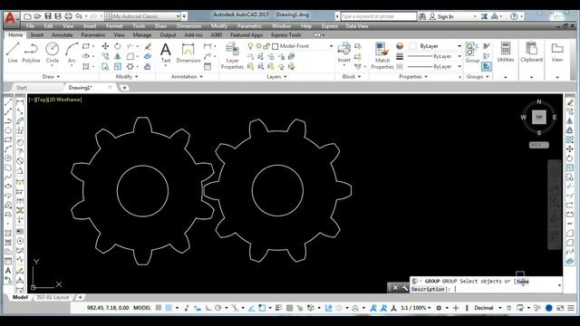Image resolution: width=580 pixels, height=326 pixels.
Task: Expand the Properties panel dropdown
Action: tap(413, 76)
